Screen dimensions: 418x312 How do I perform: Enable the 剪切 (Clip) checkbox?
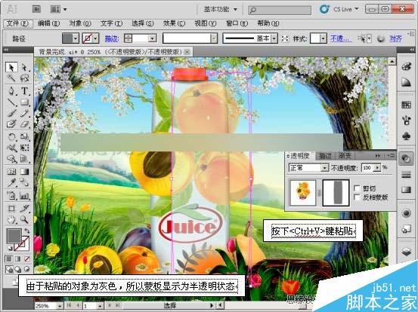pyautogui.click(x=357, y=188)
